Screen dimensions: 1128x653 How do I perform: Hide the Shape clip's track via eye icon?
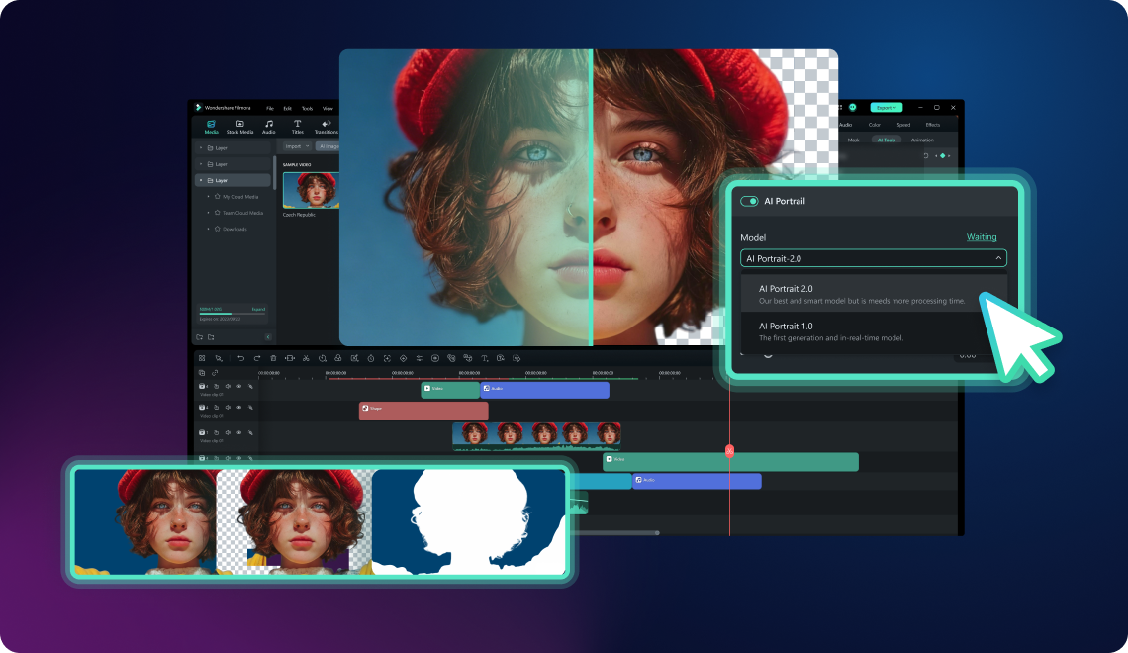point(239,407)
